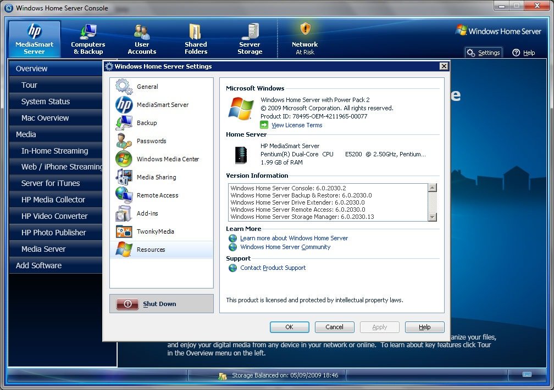Open Mac Overview in the left sidebar

56,118
